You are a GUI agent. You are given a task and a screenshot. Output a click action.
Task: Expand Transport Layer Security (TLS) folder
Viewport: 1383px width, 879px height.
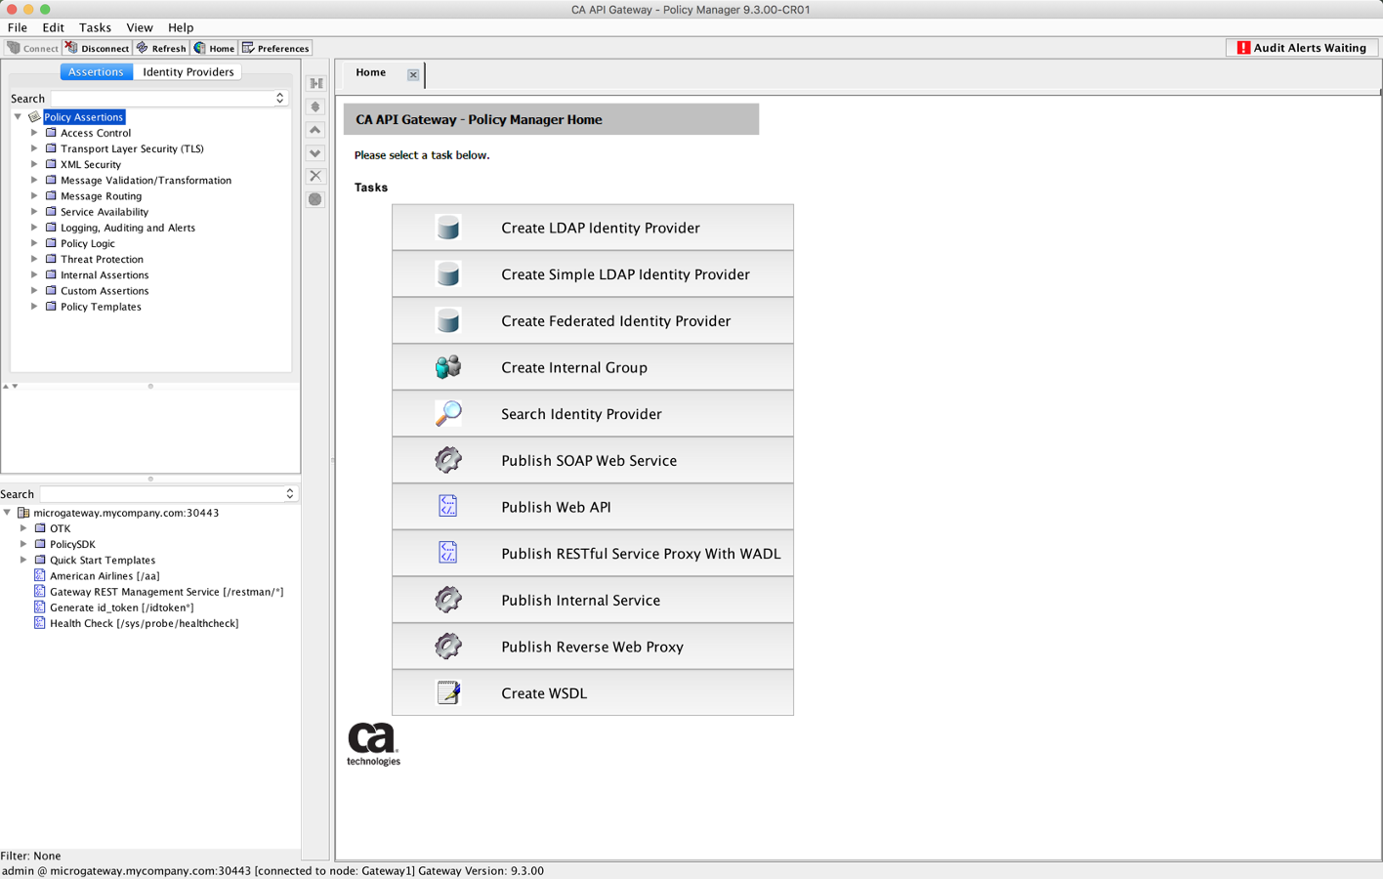pyautogui.click(x=34, y=148)
